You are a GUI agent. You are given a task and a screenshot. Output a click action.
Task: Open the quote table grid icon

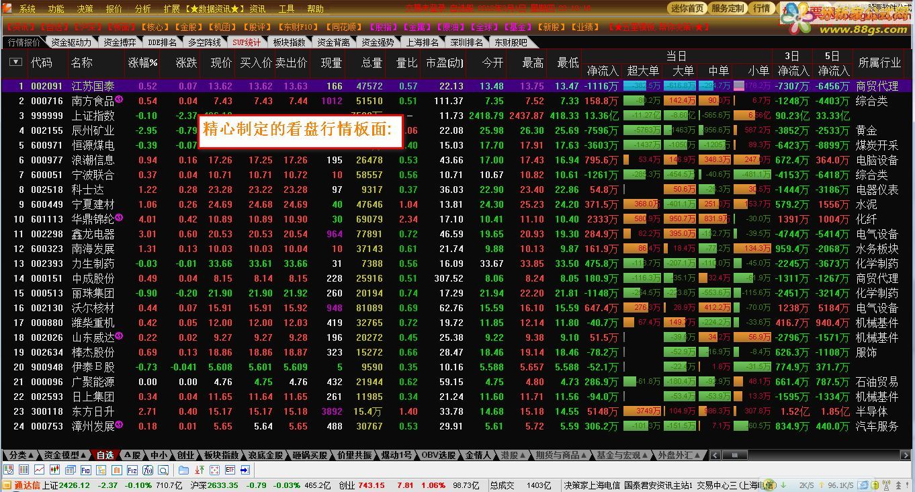(24, 470)
